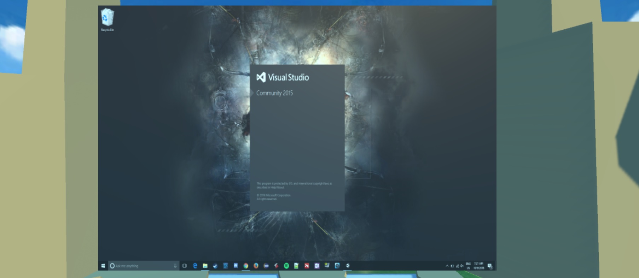Launch Google Chrome from the taskbar
This screenshot has height=278, width=639.
click(245, 266)
